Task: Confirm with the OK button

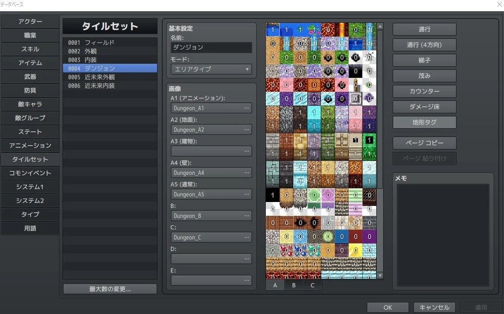Action: (387, 307)
